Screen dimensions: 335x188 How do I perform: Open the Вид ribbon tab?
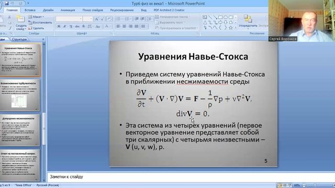pos(144,10)
